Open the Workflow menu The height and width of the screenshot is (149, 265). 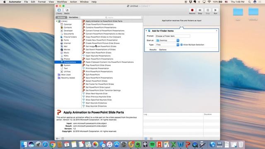[x=62, y=2]
